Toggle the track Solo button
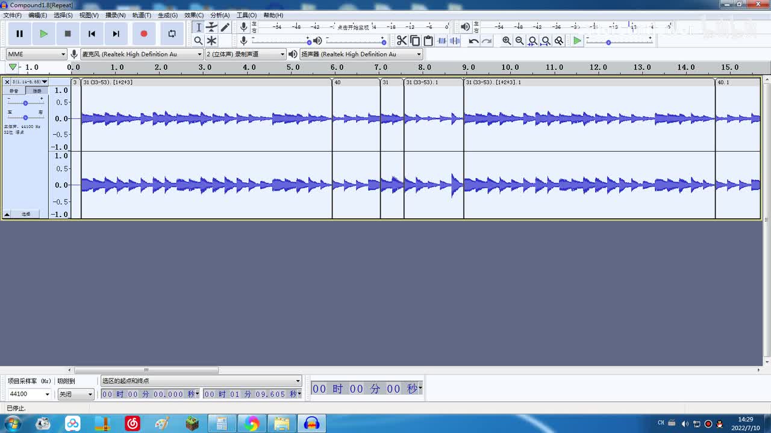Viewport: 771px width, 433px height. (37, 91)
